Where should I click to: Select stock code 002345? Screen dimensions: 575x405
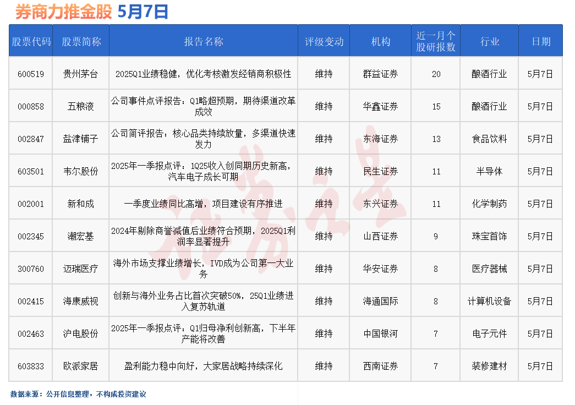31,237
